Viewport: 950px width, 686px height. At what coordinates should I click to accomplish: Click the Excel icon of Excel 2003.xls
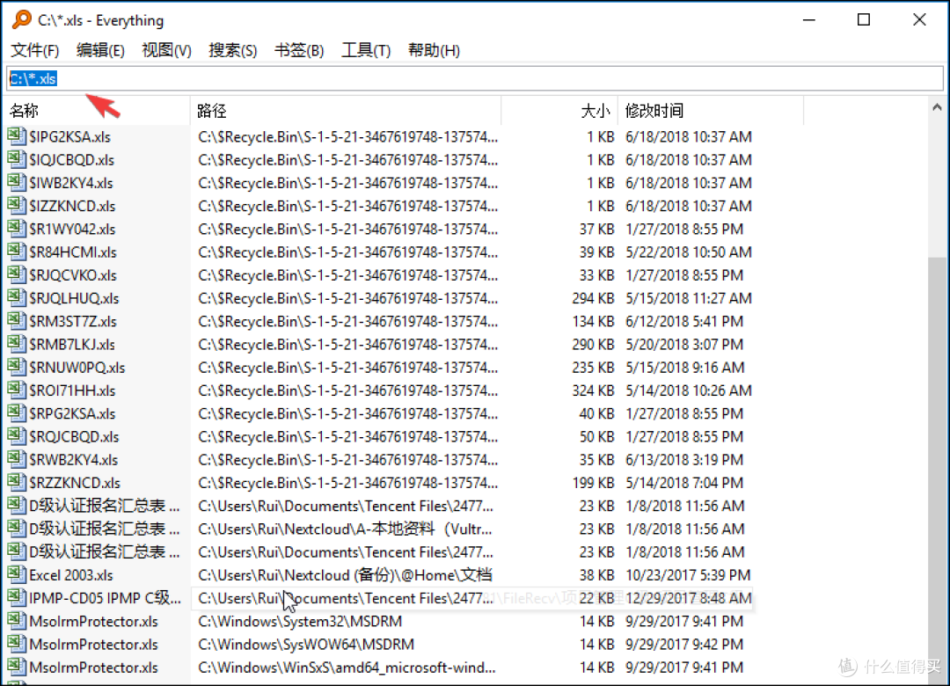pos(17,574)
